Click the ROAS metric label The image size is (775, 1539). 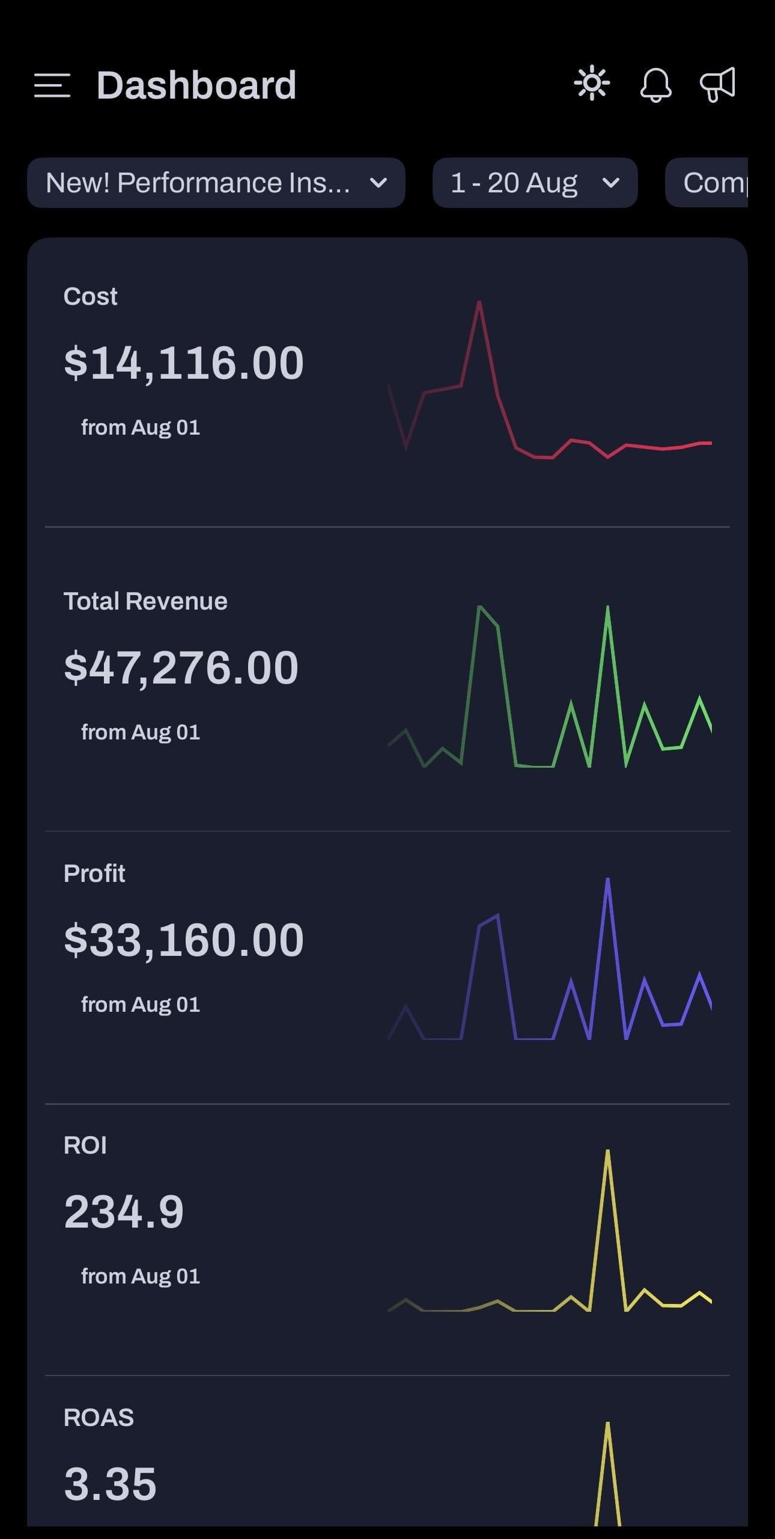tap(99, 1418)
